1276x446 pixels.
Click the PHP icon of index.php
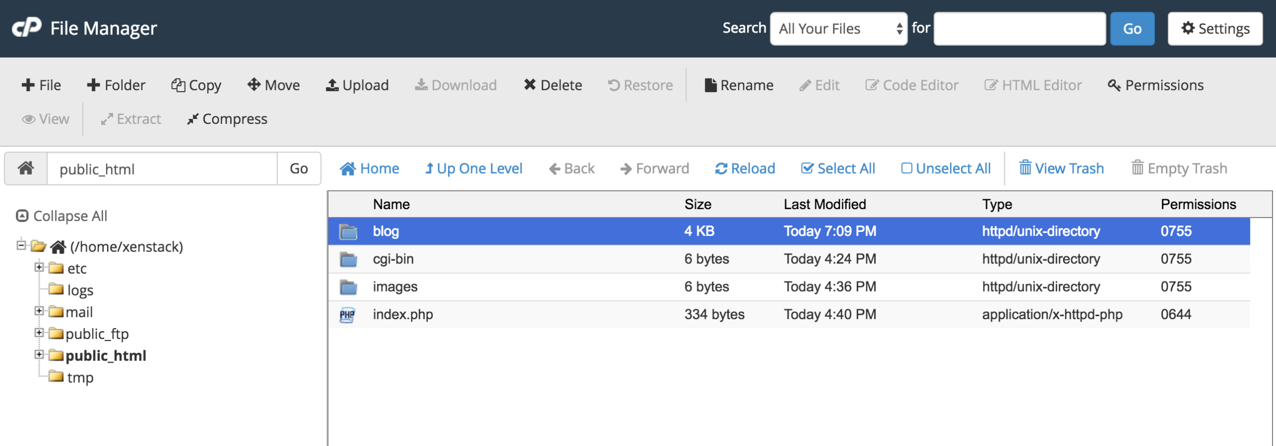(x=347, y=315)
